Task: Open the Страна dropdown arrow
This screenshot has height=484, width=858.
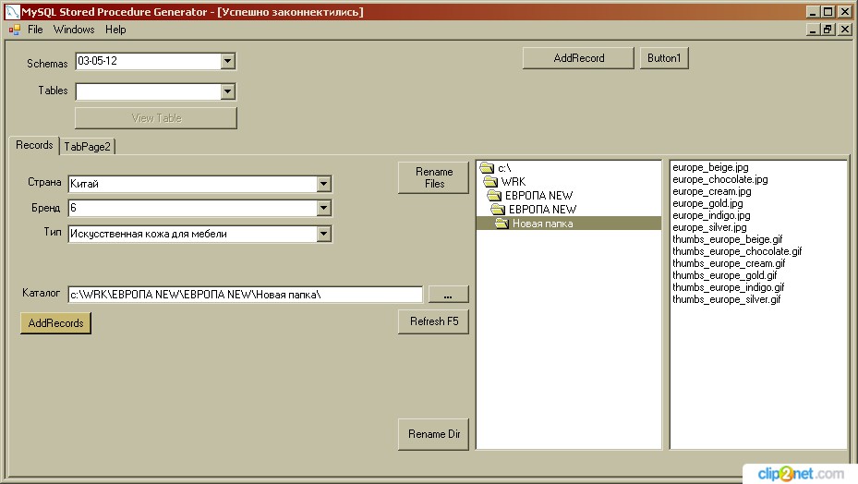Action: coord(323,184)
